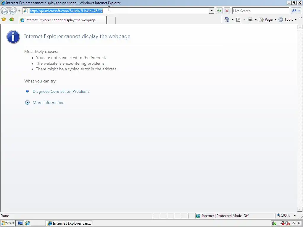
Task: Select Internet Explorer taskbar window button
Action: [x=69, y=223]
